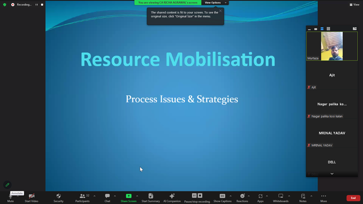Viewport: 363px width, 204px height.
Task: Expand more participants with down chevron
Action: [x=332, y=174]
